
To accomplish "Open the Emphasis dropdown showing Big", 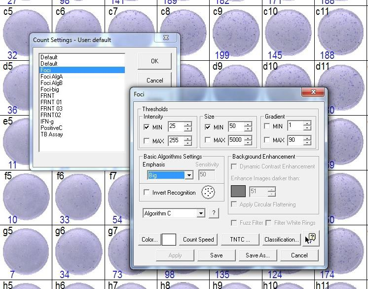I will coord(188,175).
